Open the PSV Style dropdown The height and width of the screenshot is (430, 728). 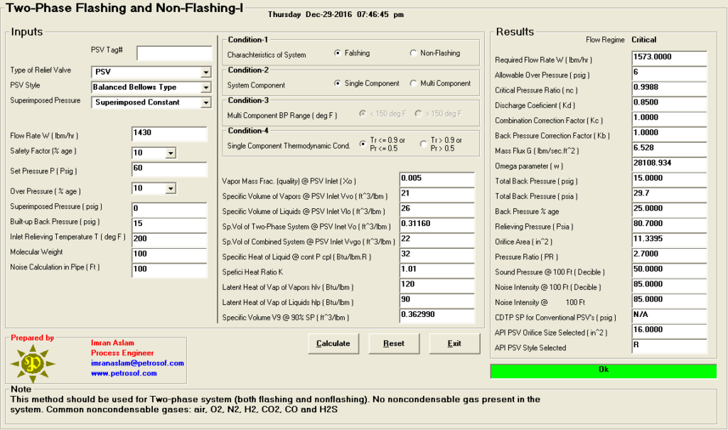click(x=206, y=87)
